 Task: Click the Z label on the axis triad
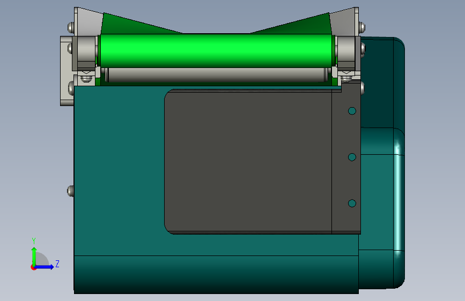click(x=57, y=264)
